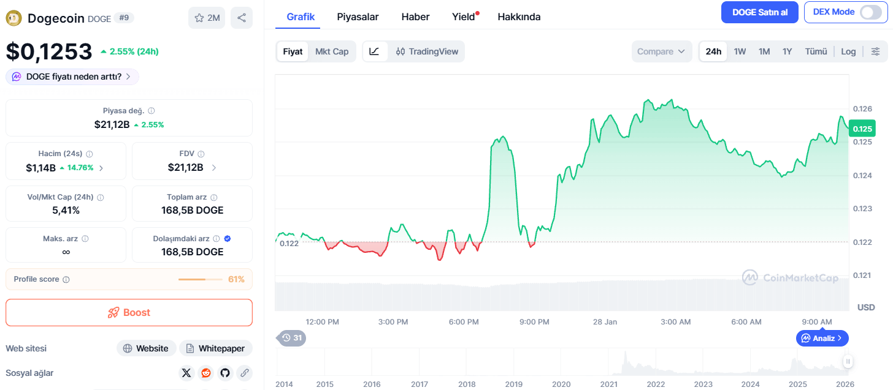Click the $0,1253 price text

(x=49, y=51)
